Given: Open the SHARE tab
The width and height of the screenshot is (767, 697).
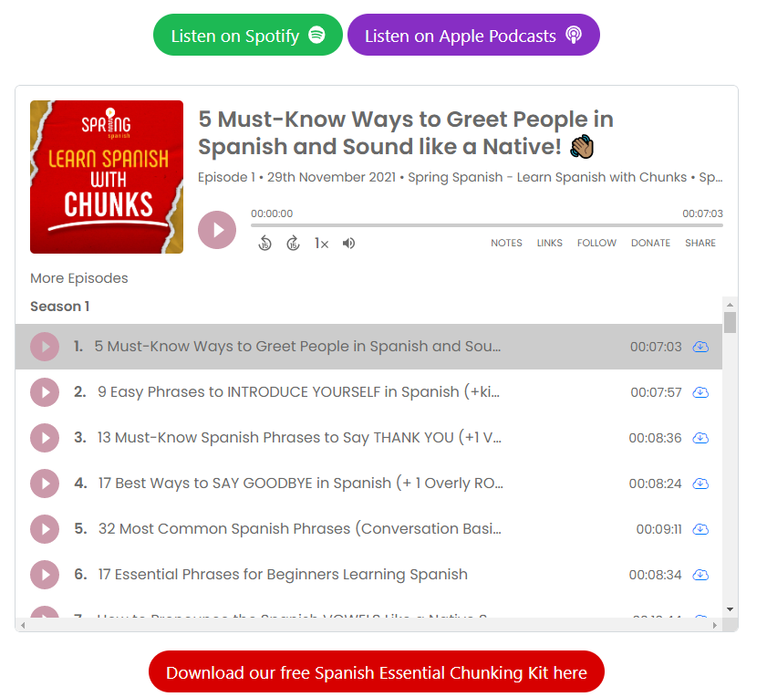Looking at the screenshot, I should click(700, 243).
